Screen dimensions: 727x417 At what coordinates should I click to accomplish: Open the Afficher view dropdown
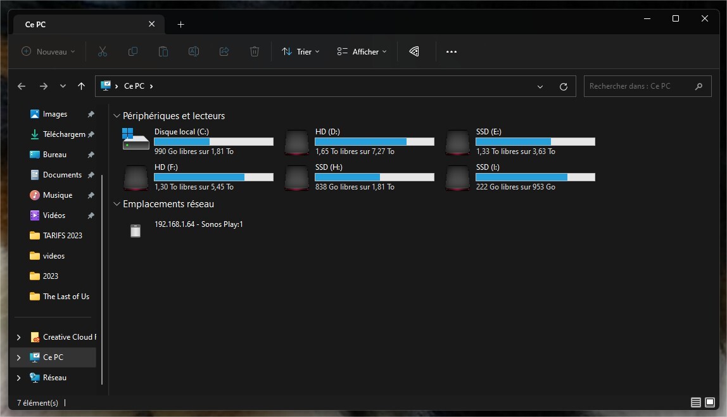(362, 51)
